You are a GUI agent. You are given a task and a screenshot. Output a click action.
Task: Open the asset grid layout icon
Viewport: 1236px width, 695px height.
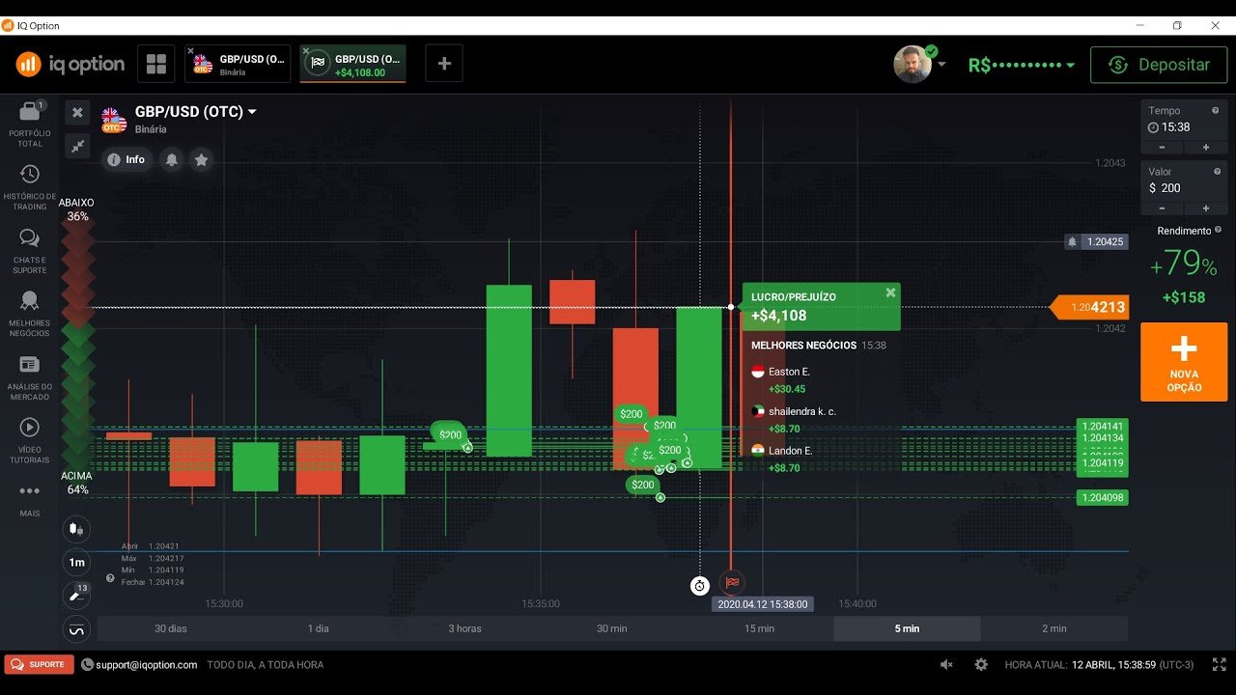tap(155, 65)
